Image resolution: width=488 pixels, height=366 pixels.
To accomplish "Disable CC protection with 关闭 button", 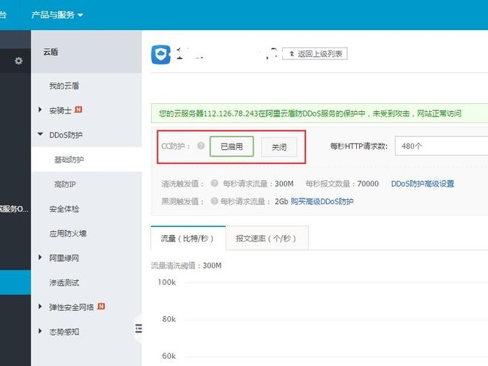I will 279,147.
